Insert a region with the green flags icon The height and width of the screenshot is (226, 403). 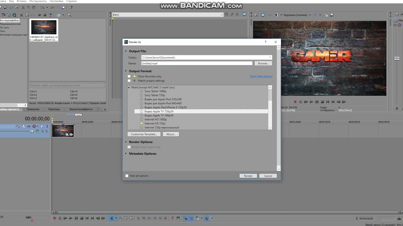coord(179,218)
